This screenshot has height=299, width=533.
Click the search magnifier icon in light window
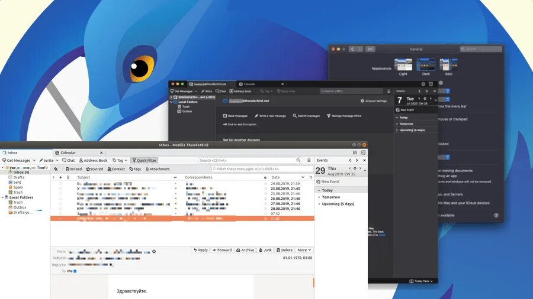click(x=298, y=160)
